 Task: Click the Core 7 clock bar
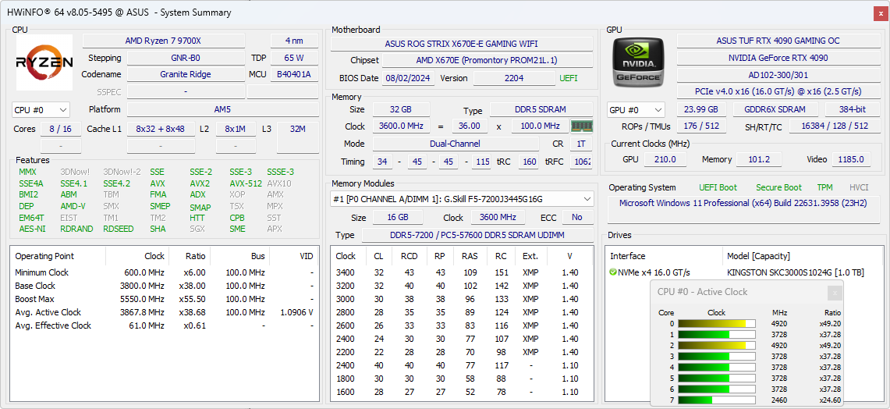click(x=717, y=400)
